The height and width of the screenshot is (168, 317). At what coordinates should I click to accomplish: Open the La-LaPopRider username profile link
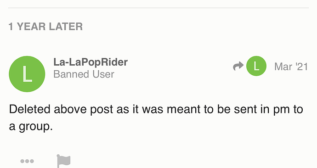tap(91, 62)
